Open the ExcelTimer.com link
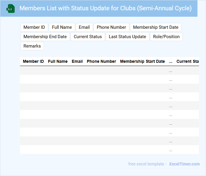 tap(184, 164)
